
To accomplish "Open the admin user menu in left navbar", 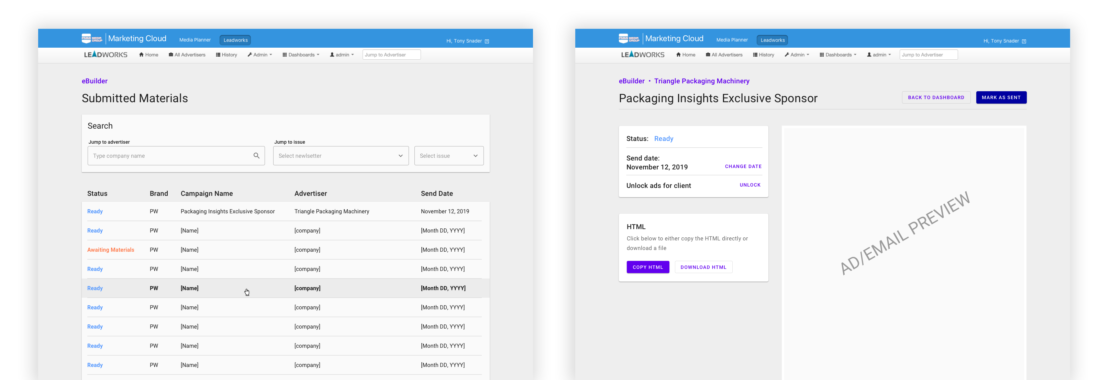I will (342, 55).
